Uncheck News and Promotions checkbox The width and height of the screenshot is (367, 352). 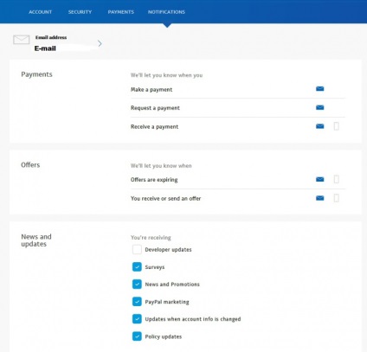click(x=137, y=285)
